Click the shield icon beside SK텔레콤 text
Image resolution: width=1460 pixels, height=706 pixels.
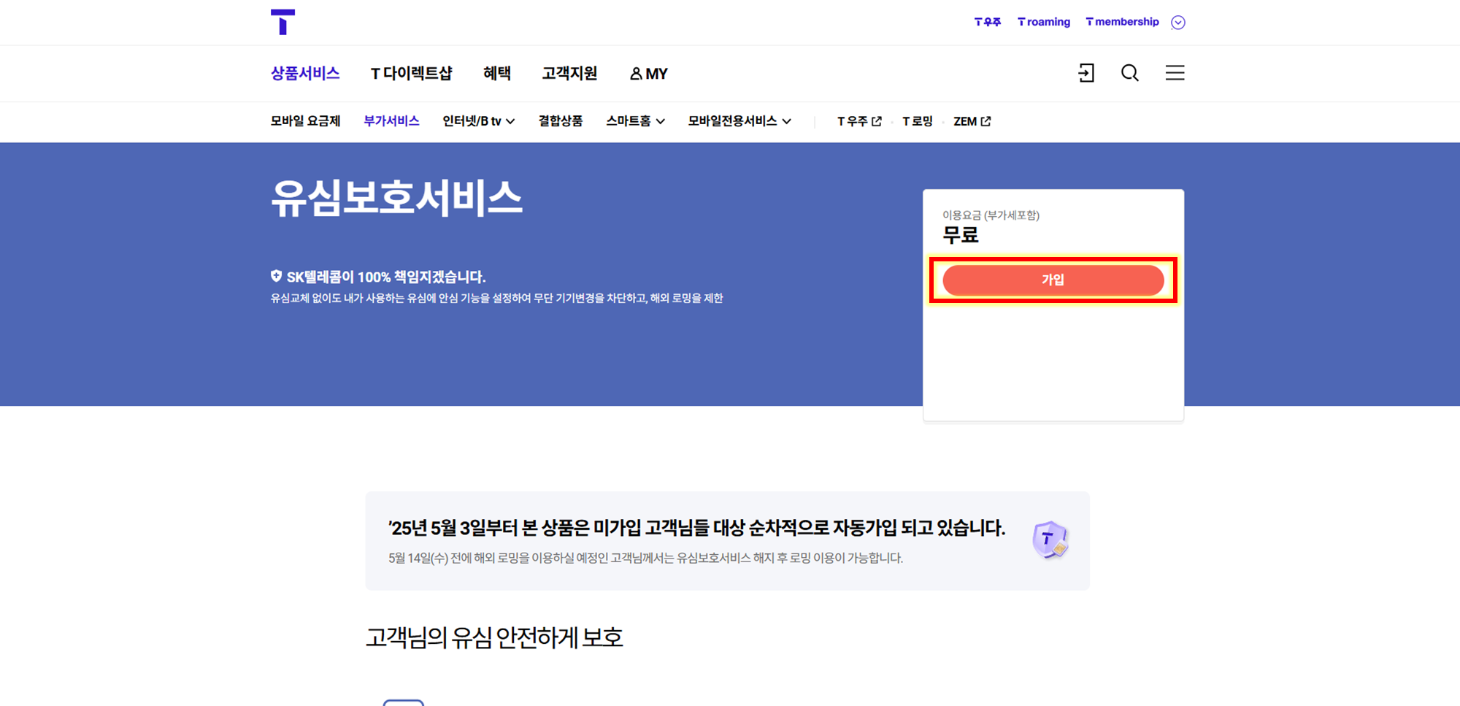[x=276, y=276]
